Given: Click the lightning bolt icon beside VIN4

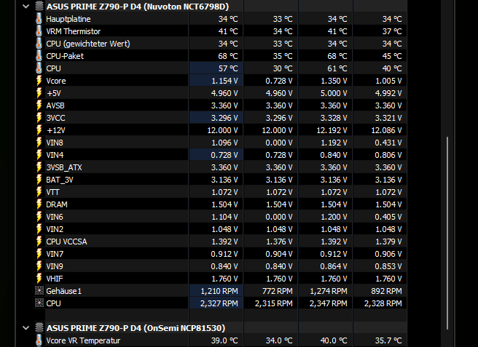Looking at the screenshot, I should point(39,155).
